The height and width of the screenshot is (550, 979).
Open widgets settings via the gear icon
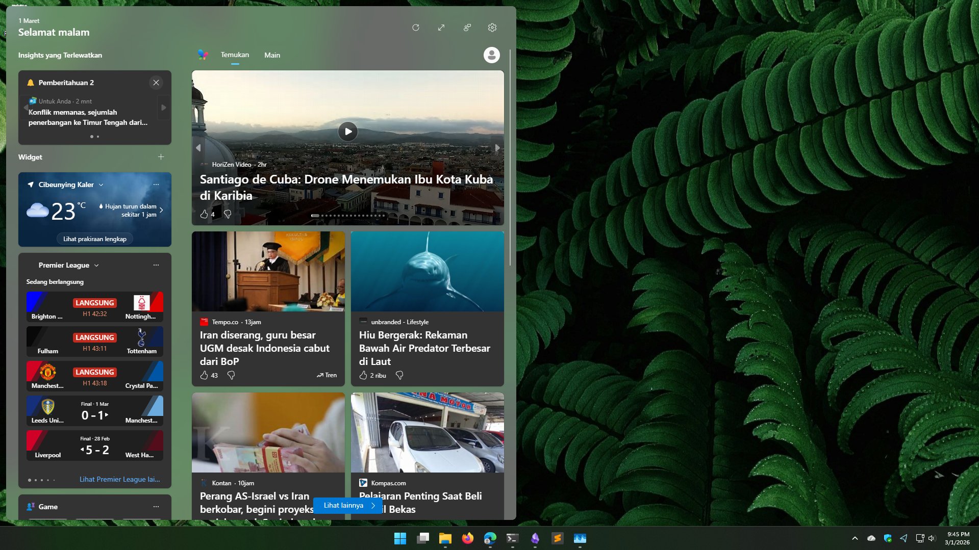[491, 27]
